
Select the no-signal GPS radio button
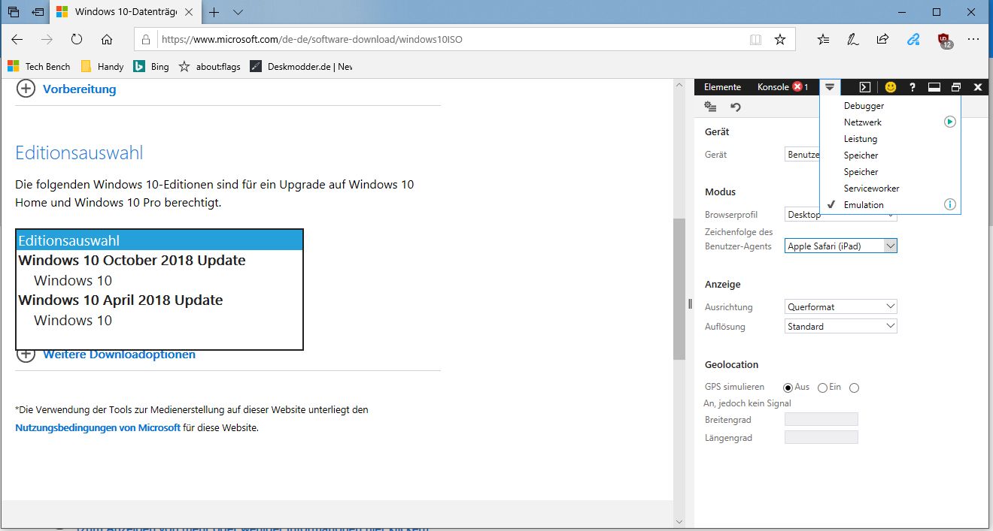tap(854, 388)
